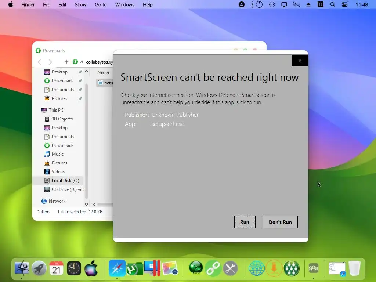376x282 pixels.
Task: Open the Apple menu
Action: click(11, 4)
